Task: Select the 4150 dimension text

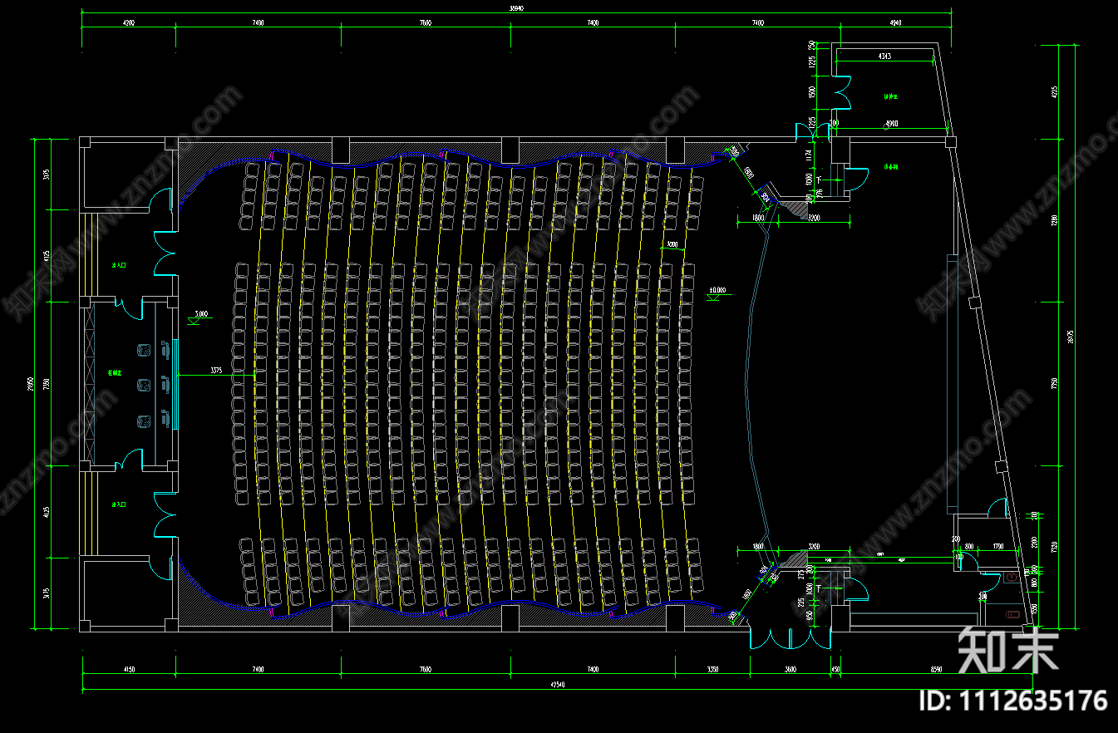Action: pyautogui.click(x=129, y=669)
